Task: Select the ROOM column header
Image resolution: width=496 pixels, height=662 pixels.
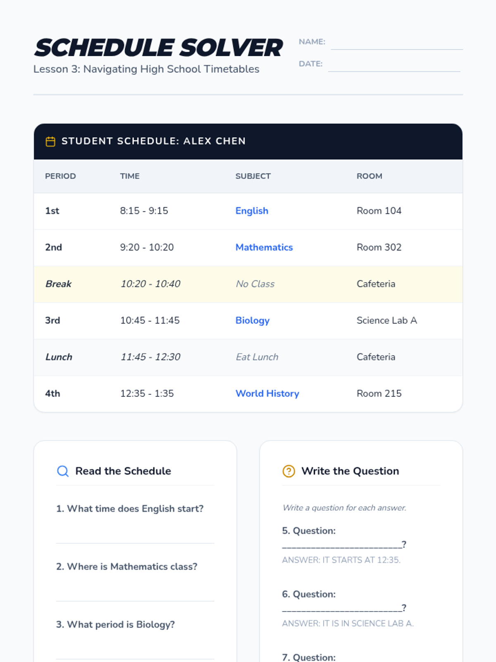Action: (370, 176)
